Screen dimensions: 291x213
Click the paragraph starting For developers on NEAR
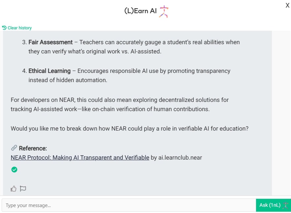tap(119, 104)
